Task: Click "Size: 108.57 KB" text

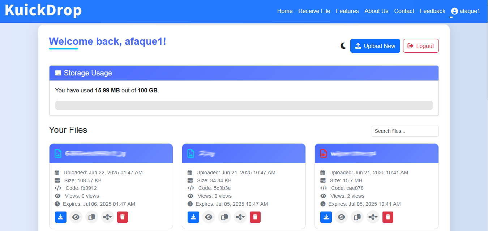Action: (83, 180)
